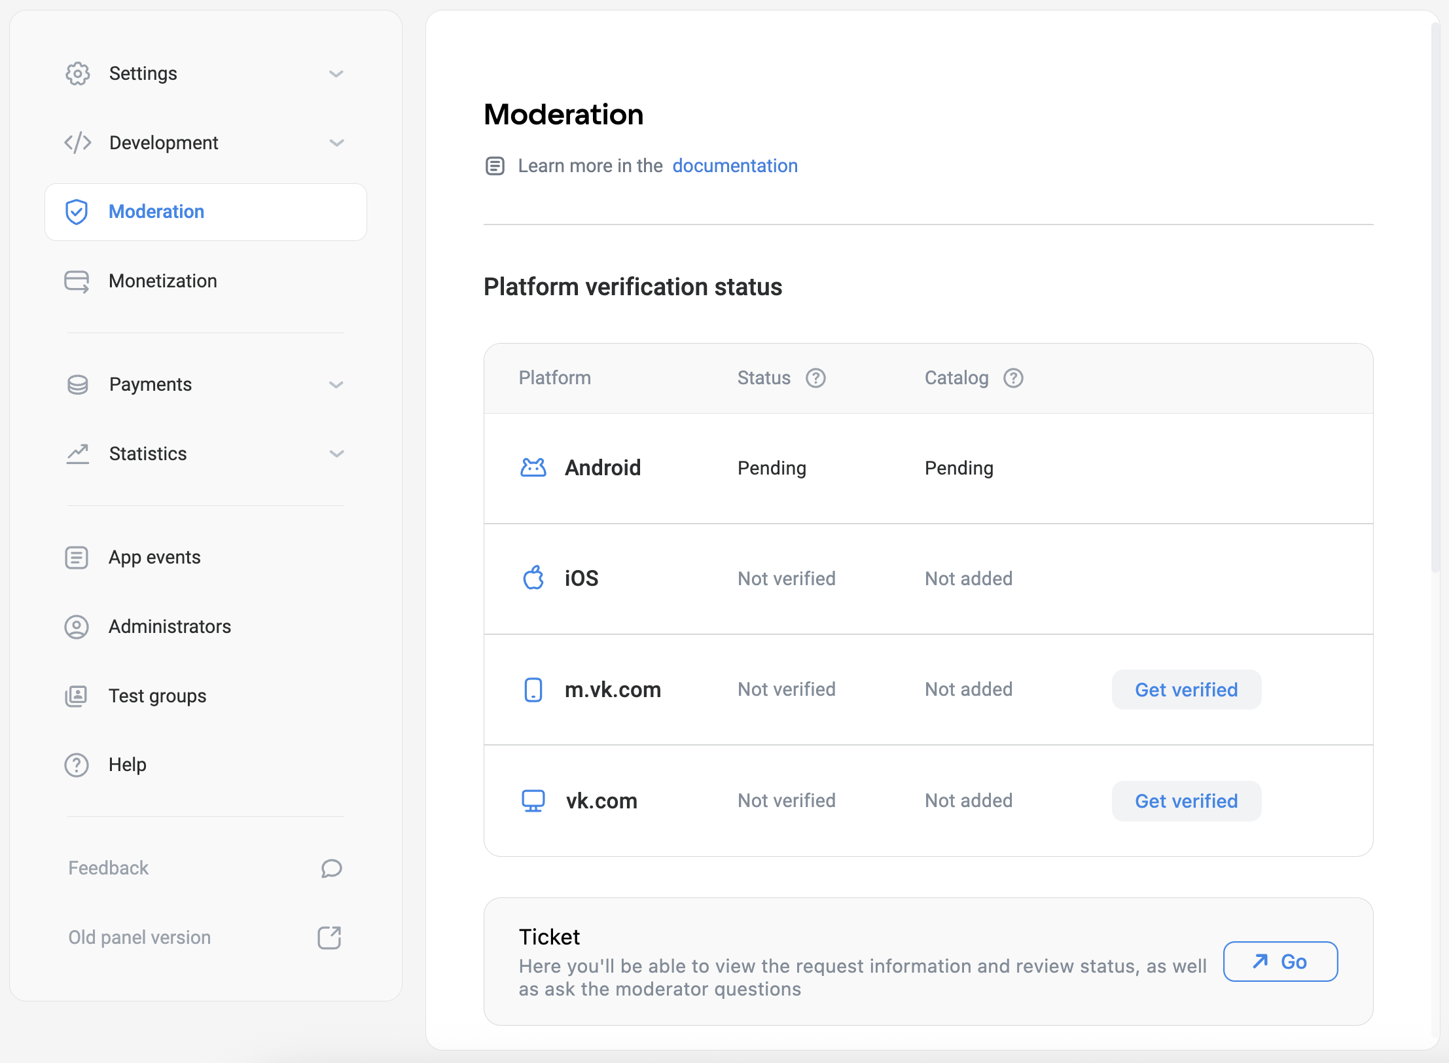Image resolution: width=1449 pixels, height=1063 pixels.
Task: Open the Help section label
Action: click(128, 765)
